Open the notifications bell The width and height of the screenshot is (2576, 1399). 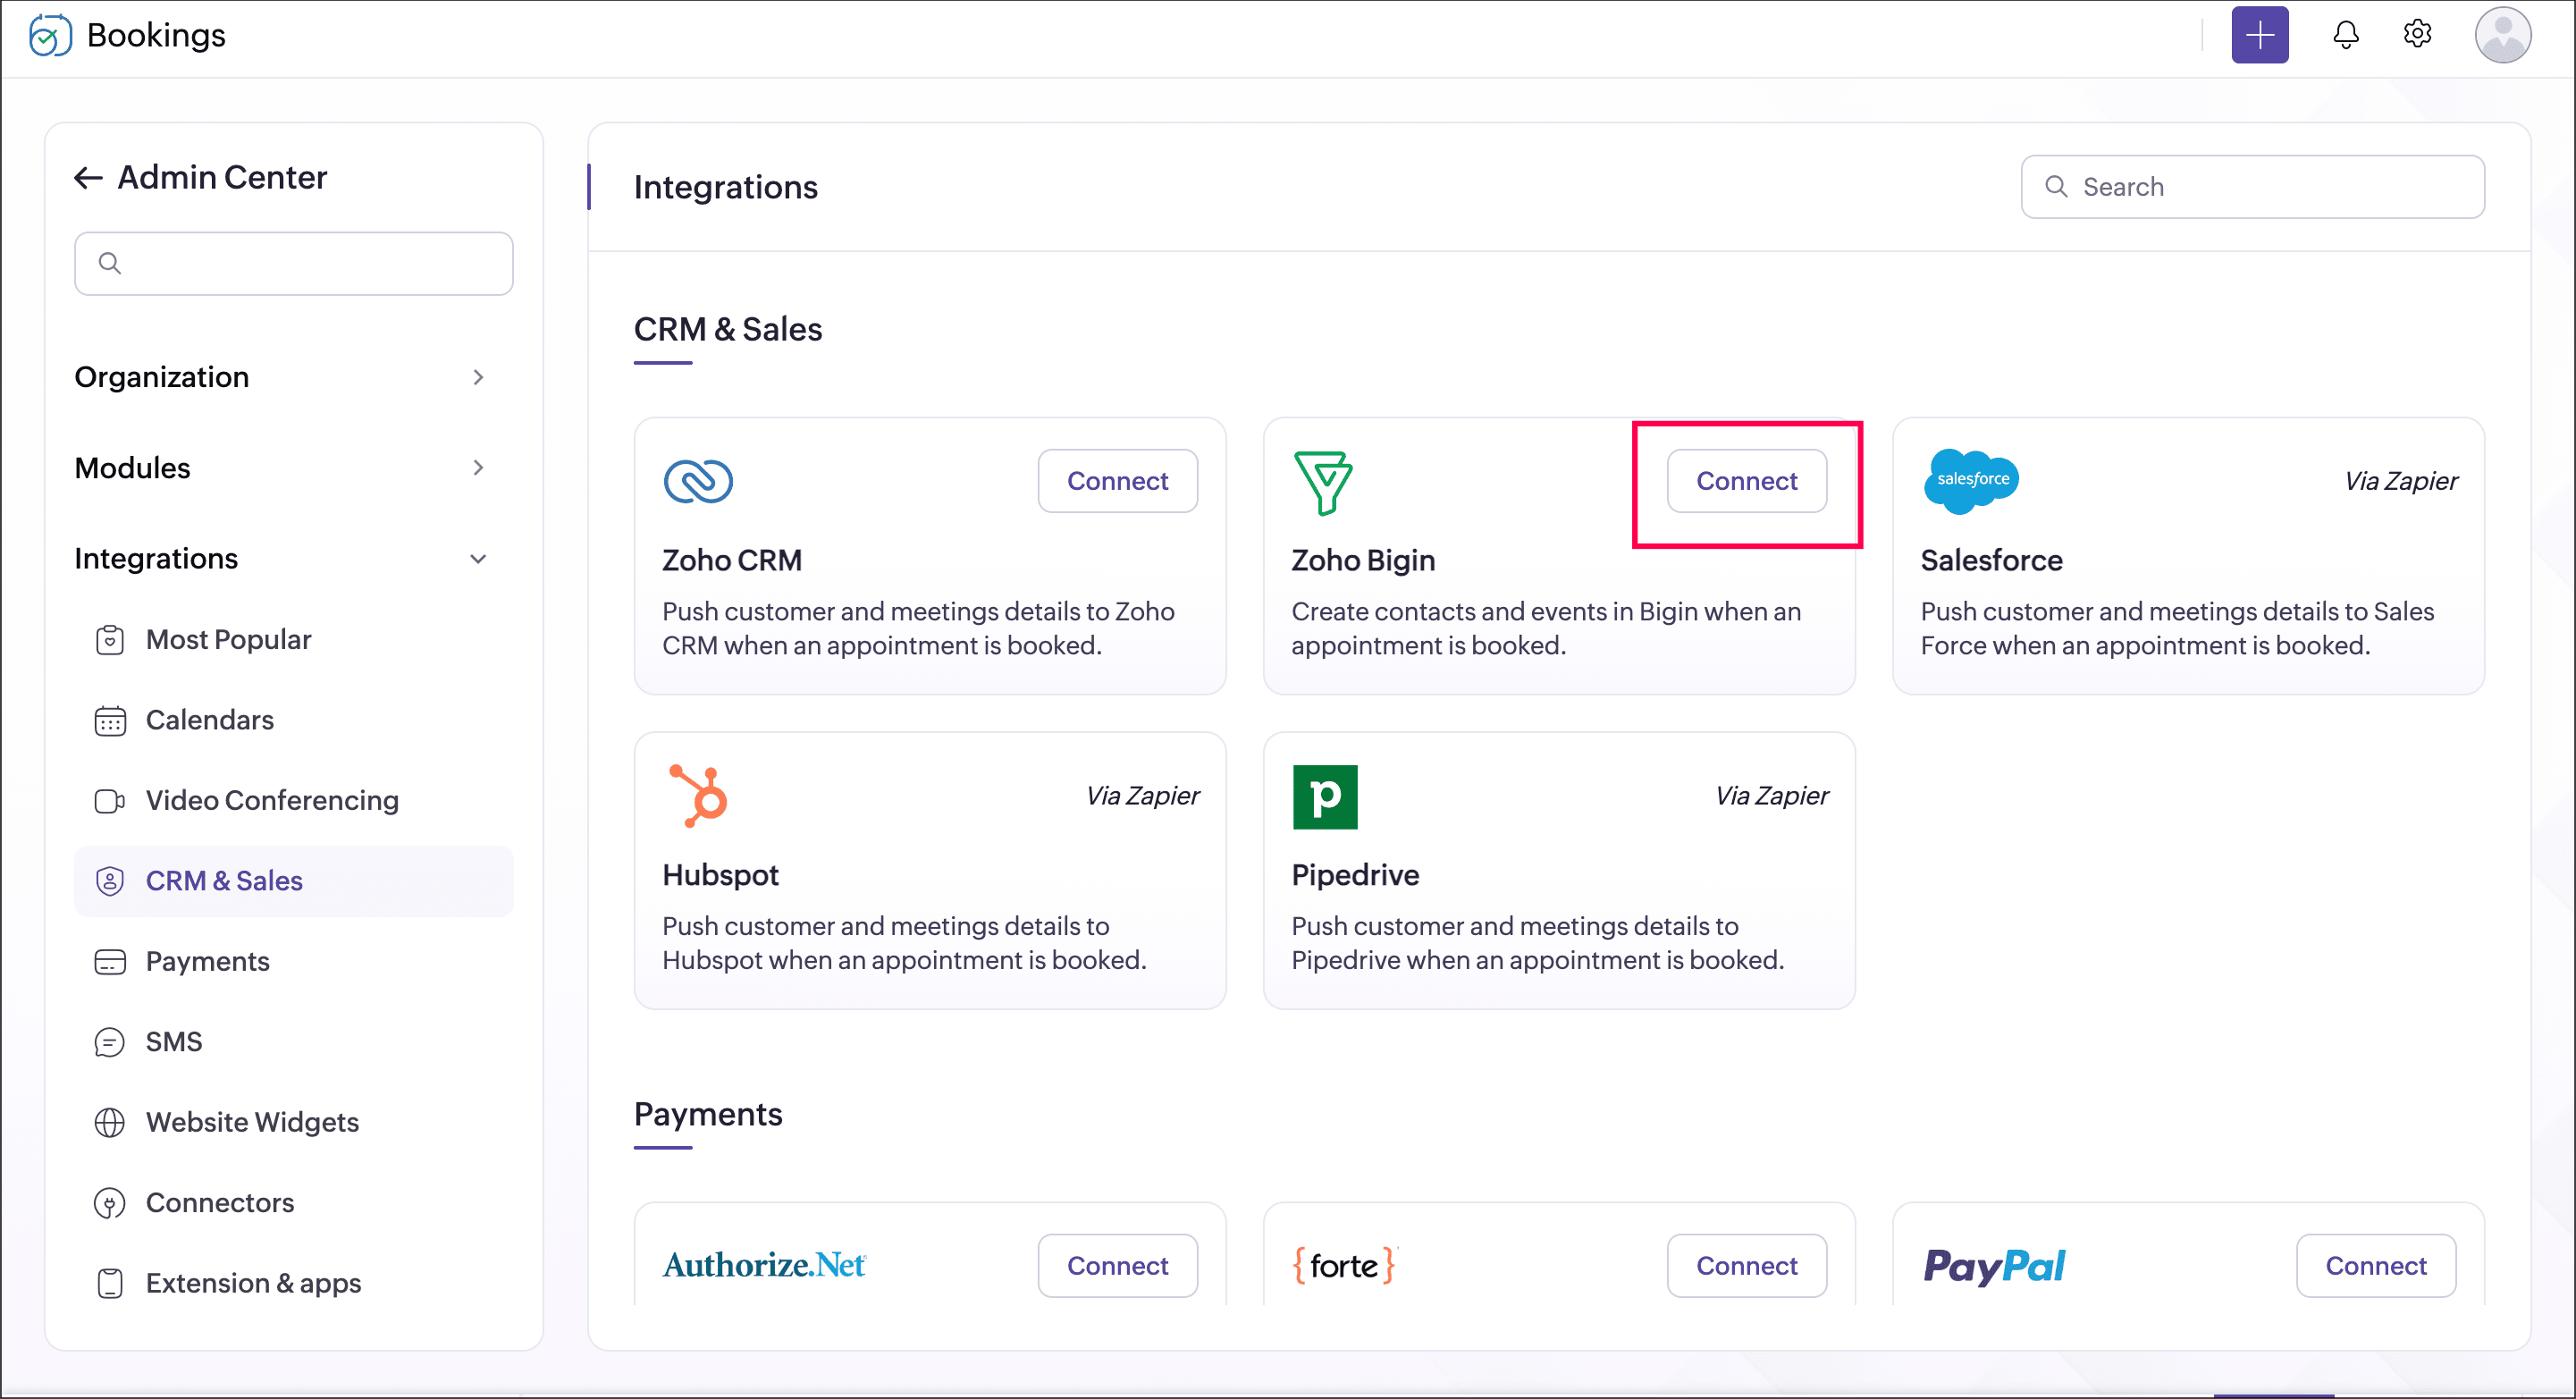point(2345,35)
